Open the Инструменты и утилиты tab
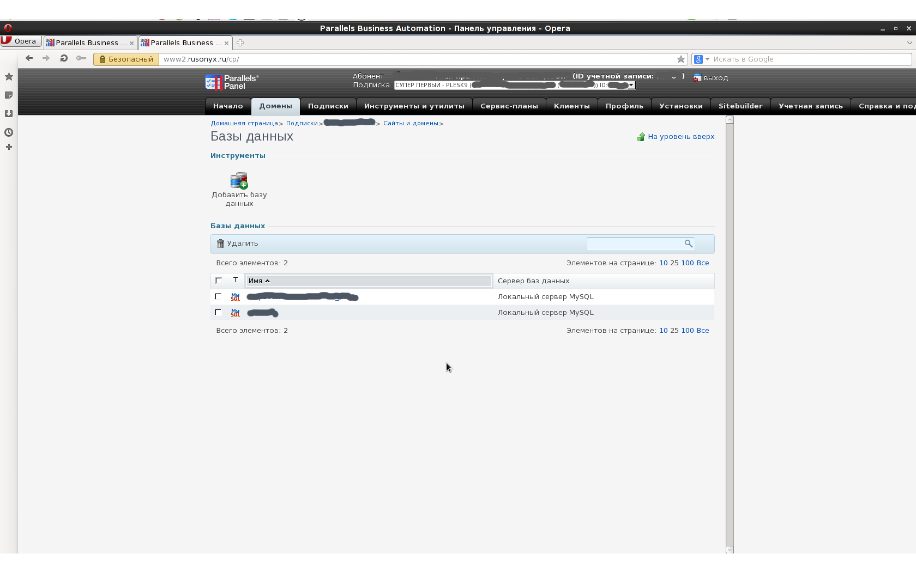 pos(414,106)
